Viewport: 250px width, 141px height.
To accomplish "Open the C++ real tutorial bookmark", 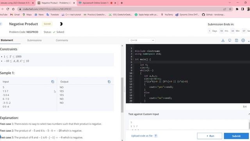I will [x=71, y=14].
